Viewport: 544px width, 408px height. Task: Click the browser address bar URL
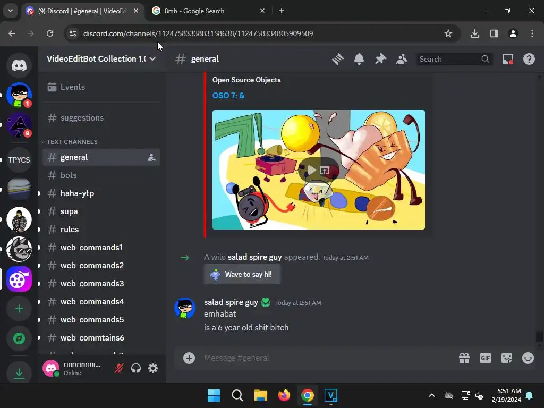198,33
